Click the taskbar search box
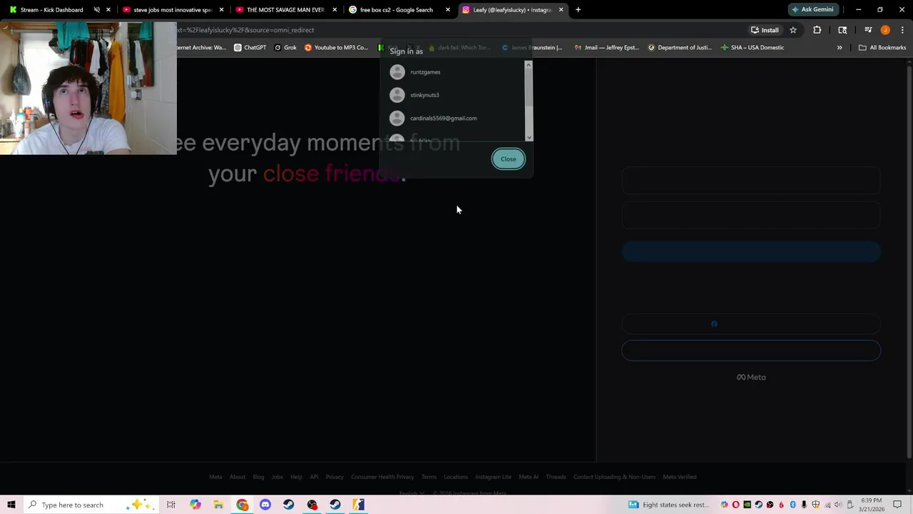913x514 pixels. 93,505
